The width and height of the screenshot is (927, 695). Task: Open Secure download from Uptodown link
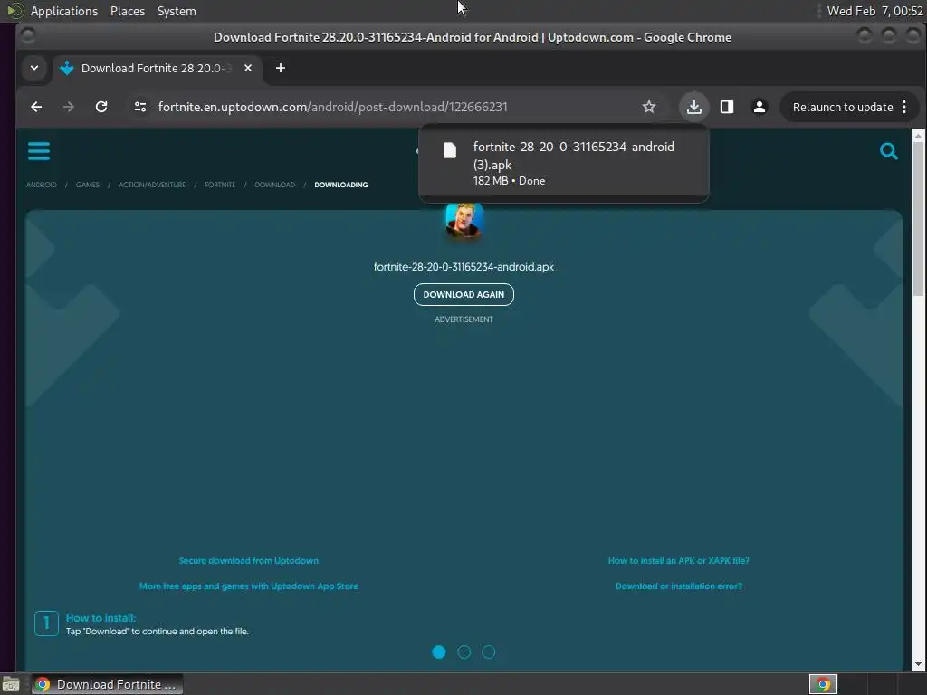pos(248,560)
